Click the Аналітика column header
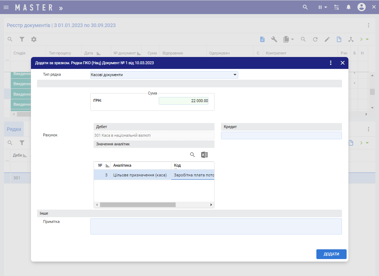 point(140,165)
